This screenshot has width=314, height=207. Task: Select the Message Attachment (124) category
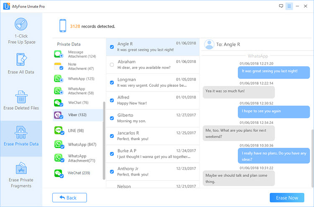point(78,54)
